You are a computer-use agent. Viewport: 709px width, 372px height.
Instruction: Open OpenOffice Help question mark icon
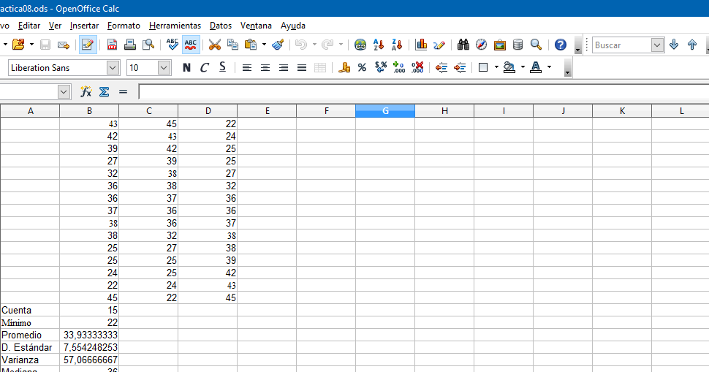coord(560,45)
